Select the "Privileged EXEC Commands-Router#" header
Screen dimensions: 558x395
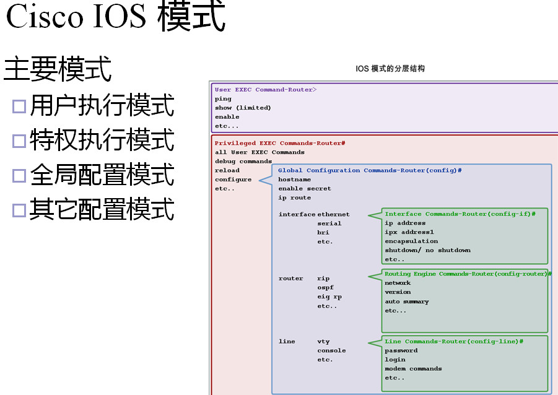(280, 143)
